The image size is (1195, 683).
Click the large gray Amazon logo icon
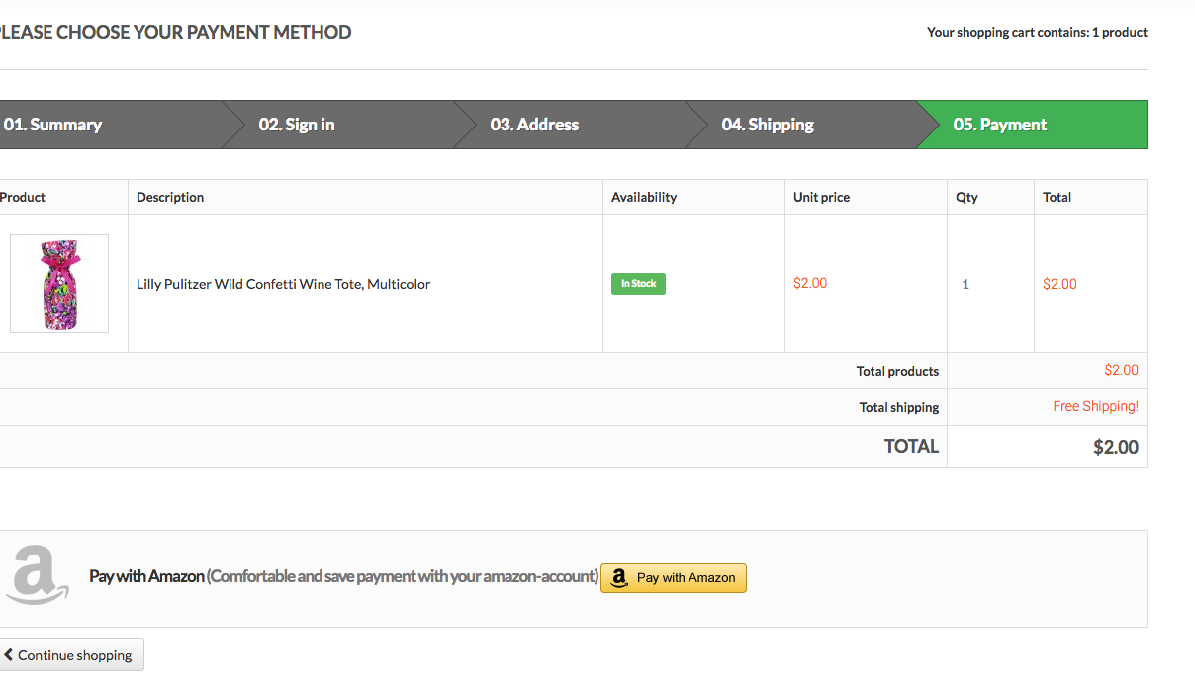[37, 574]
